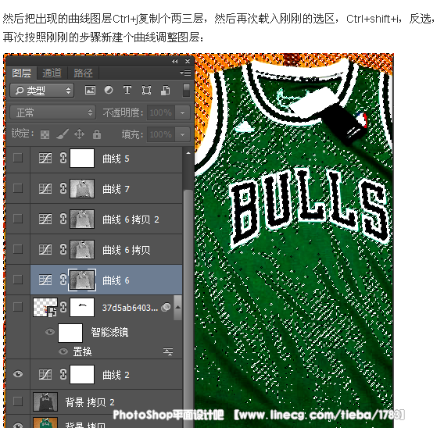Open the layers panel flyout menu

coord(185,73)
